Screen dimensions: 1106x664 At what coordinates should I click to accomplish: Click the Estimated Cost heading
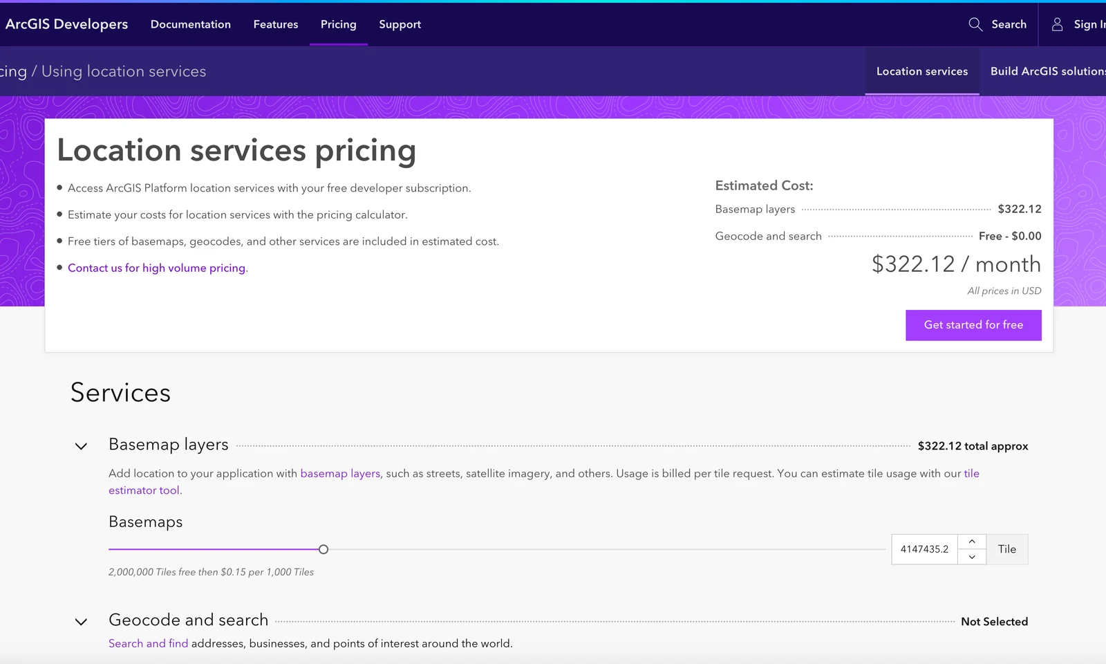[764, 185]
